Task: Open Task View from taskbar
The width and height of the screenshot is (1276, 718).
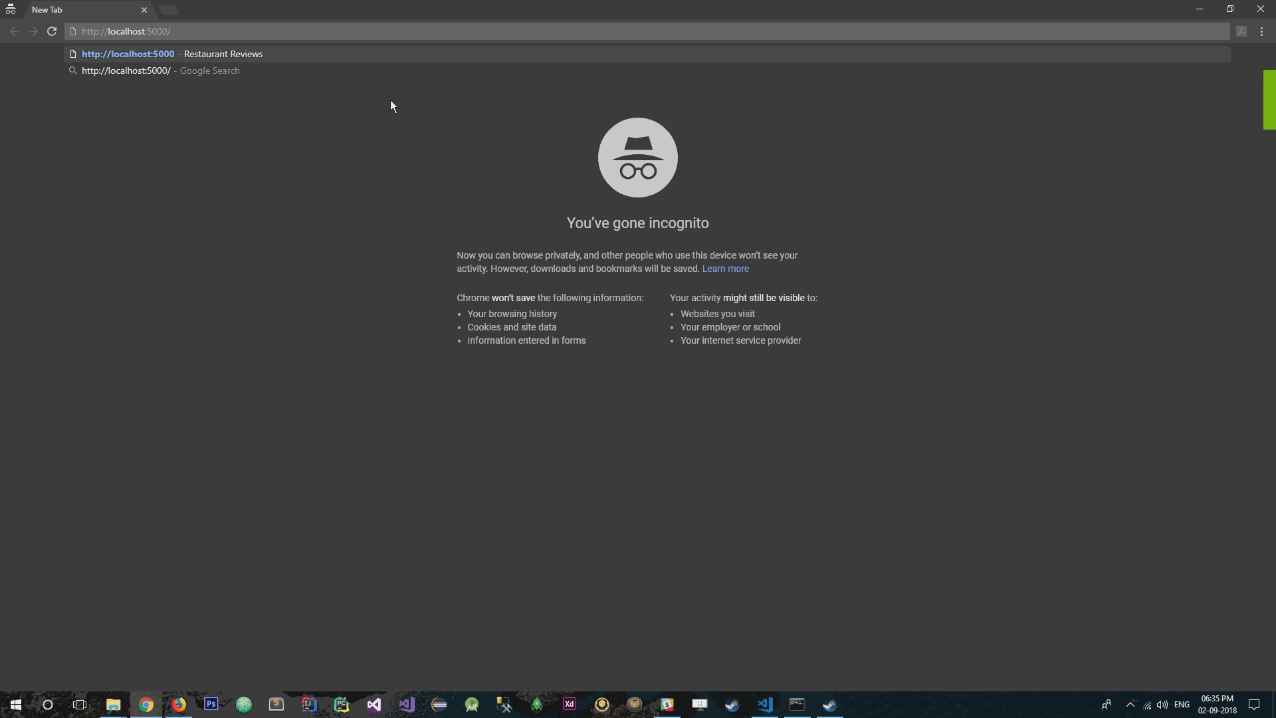Action: [x=80, y=705]
